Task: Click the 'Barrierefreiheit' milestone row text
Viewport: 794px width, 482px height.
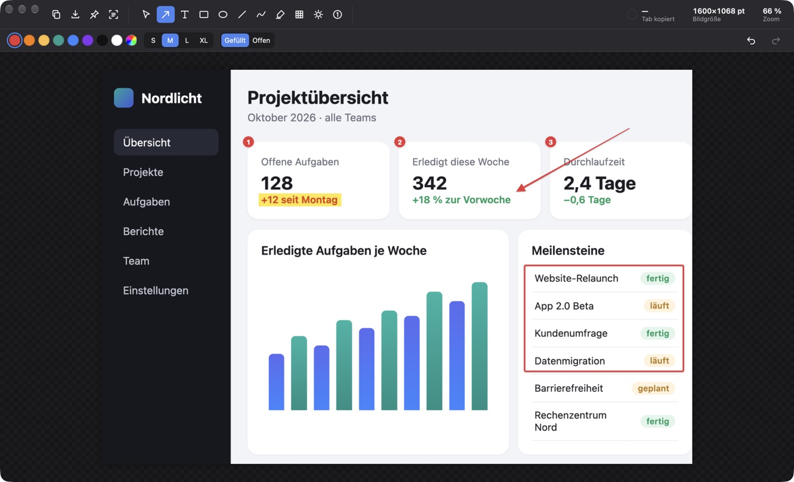Action: pyautogui.click(x=569, y=388)
